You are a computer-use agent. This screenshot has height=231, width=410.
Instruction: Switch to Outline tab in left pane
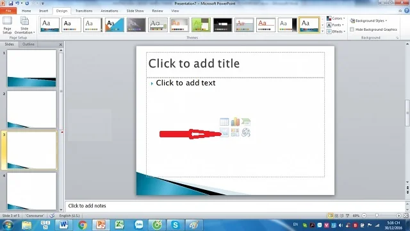click(28, 44)
